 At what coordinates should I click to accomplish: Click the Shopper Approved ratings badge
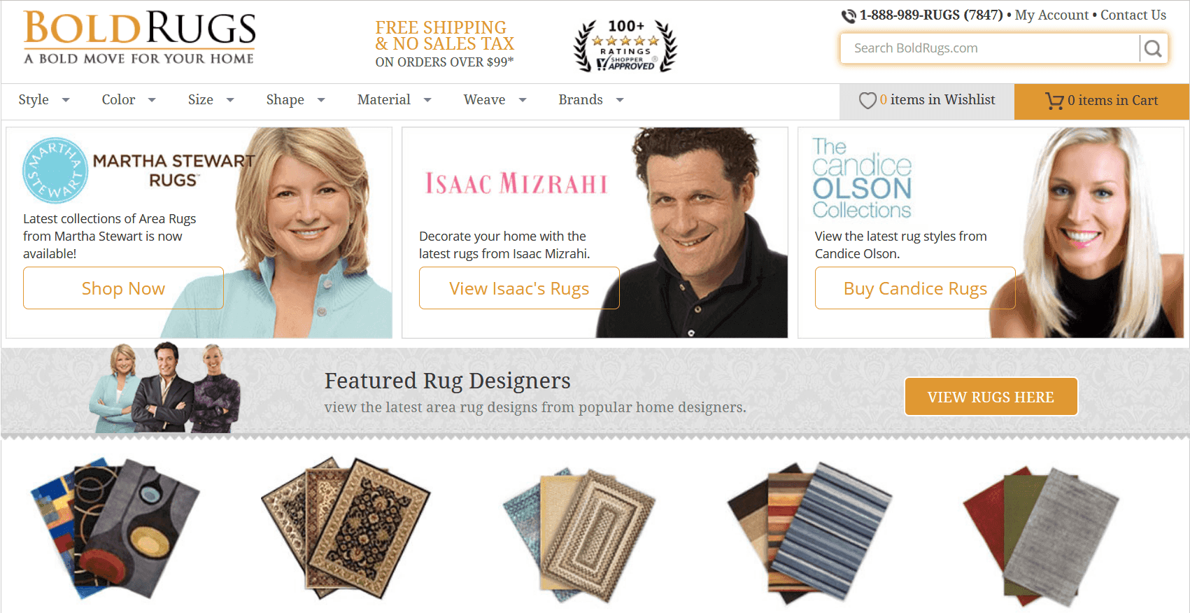[x=625, y=45]
